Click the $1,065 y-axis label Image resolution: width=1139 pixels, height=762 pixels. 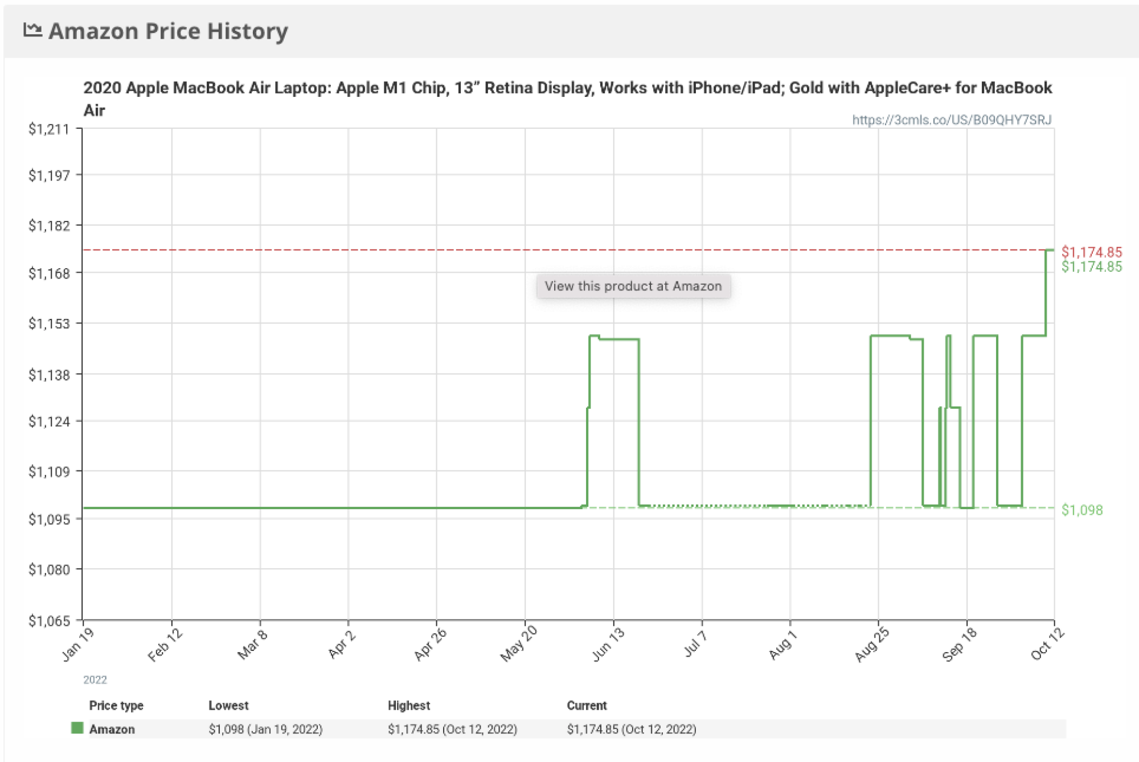pos(49,621)
